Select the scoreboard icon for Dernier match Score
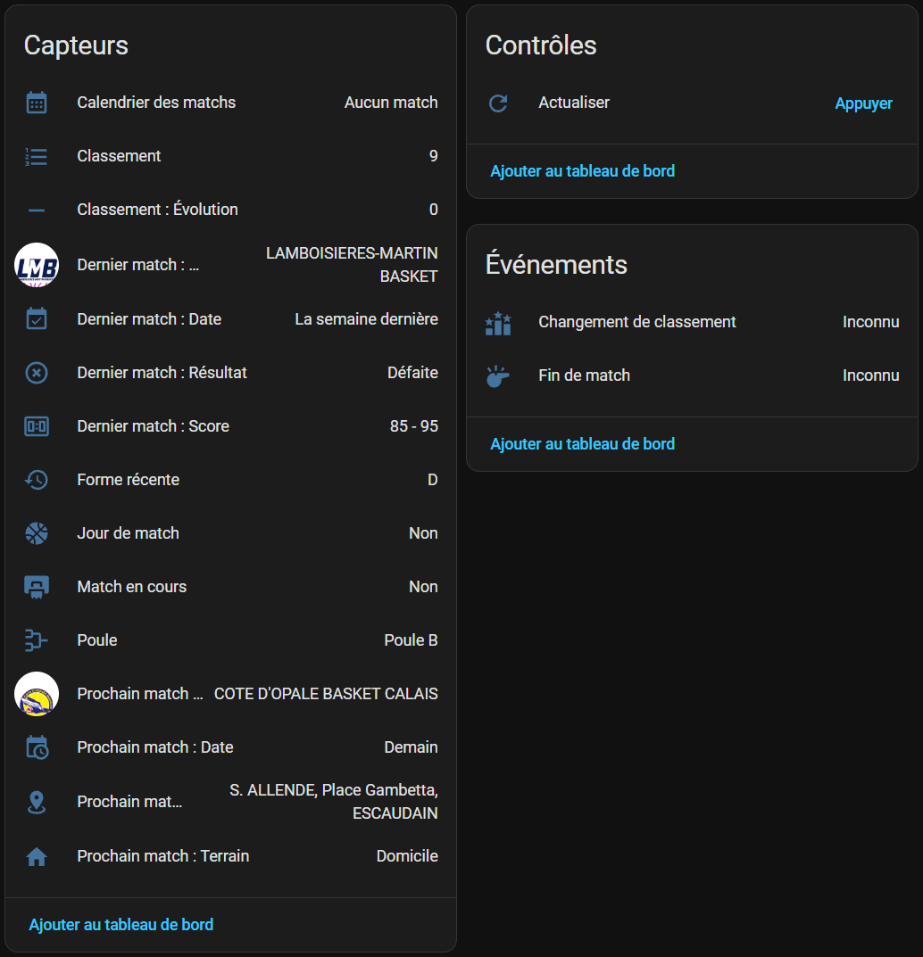 pyautogui.click(x=37, y=426)
